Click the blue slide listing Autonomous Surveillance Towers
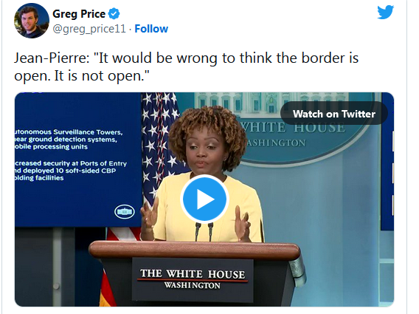 tap(78, 160)
